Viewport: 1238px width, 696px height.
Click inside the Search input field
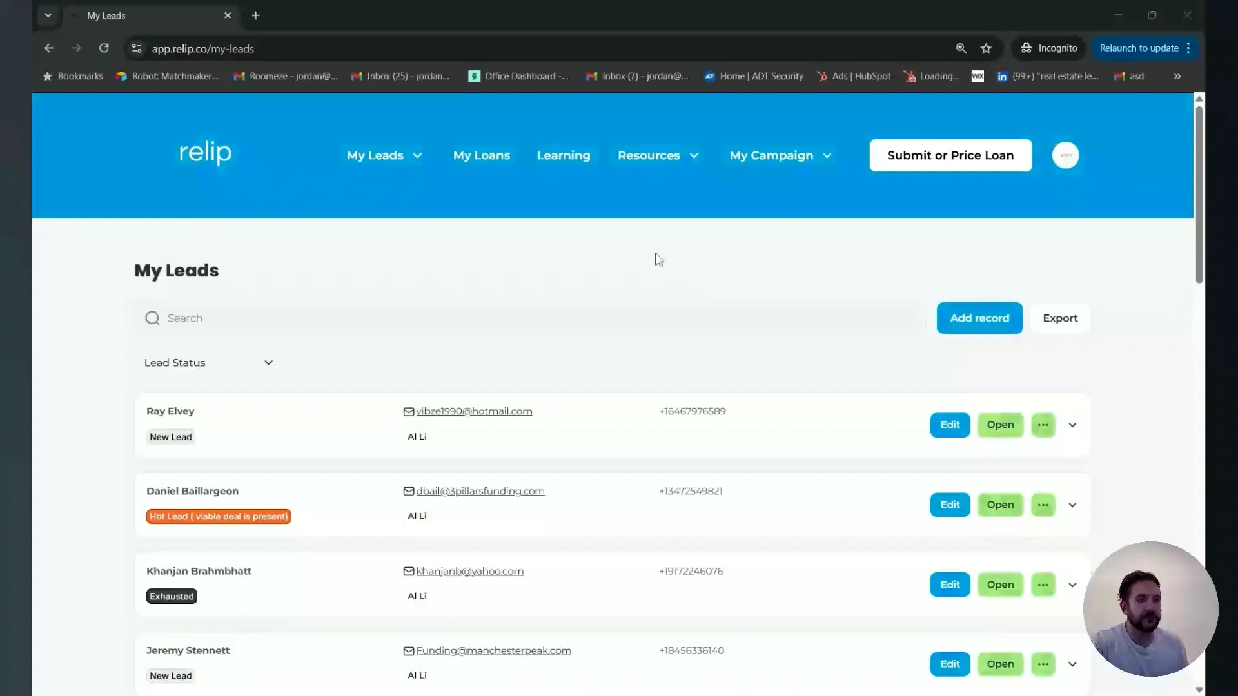pyautogui.click(x=322, y=318)
